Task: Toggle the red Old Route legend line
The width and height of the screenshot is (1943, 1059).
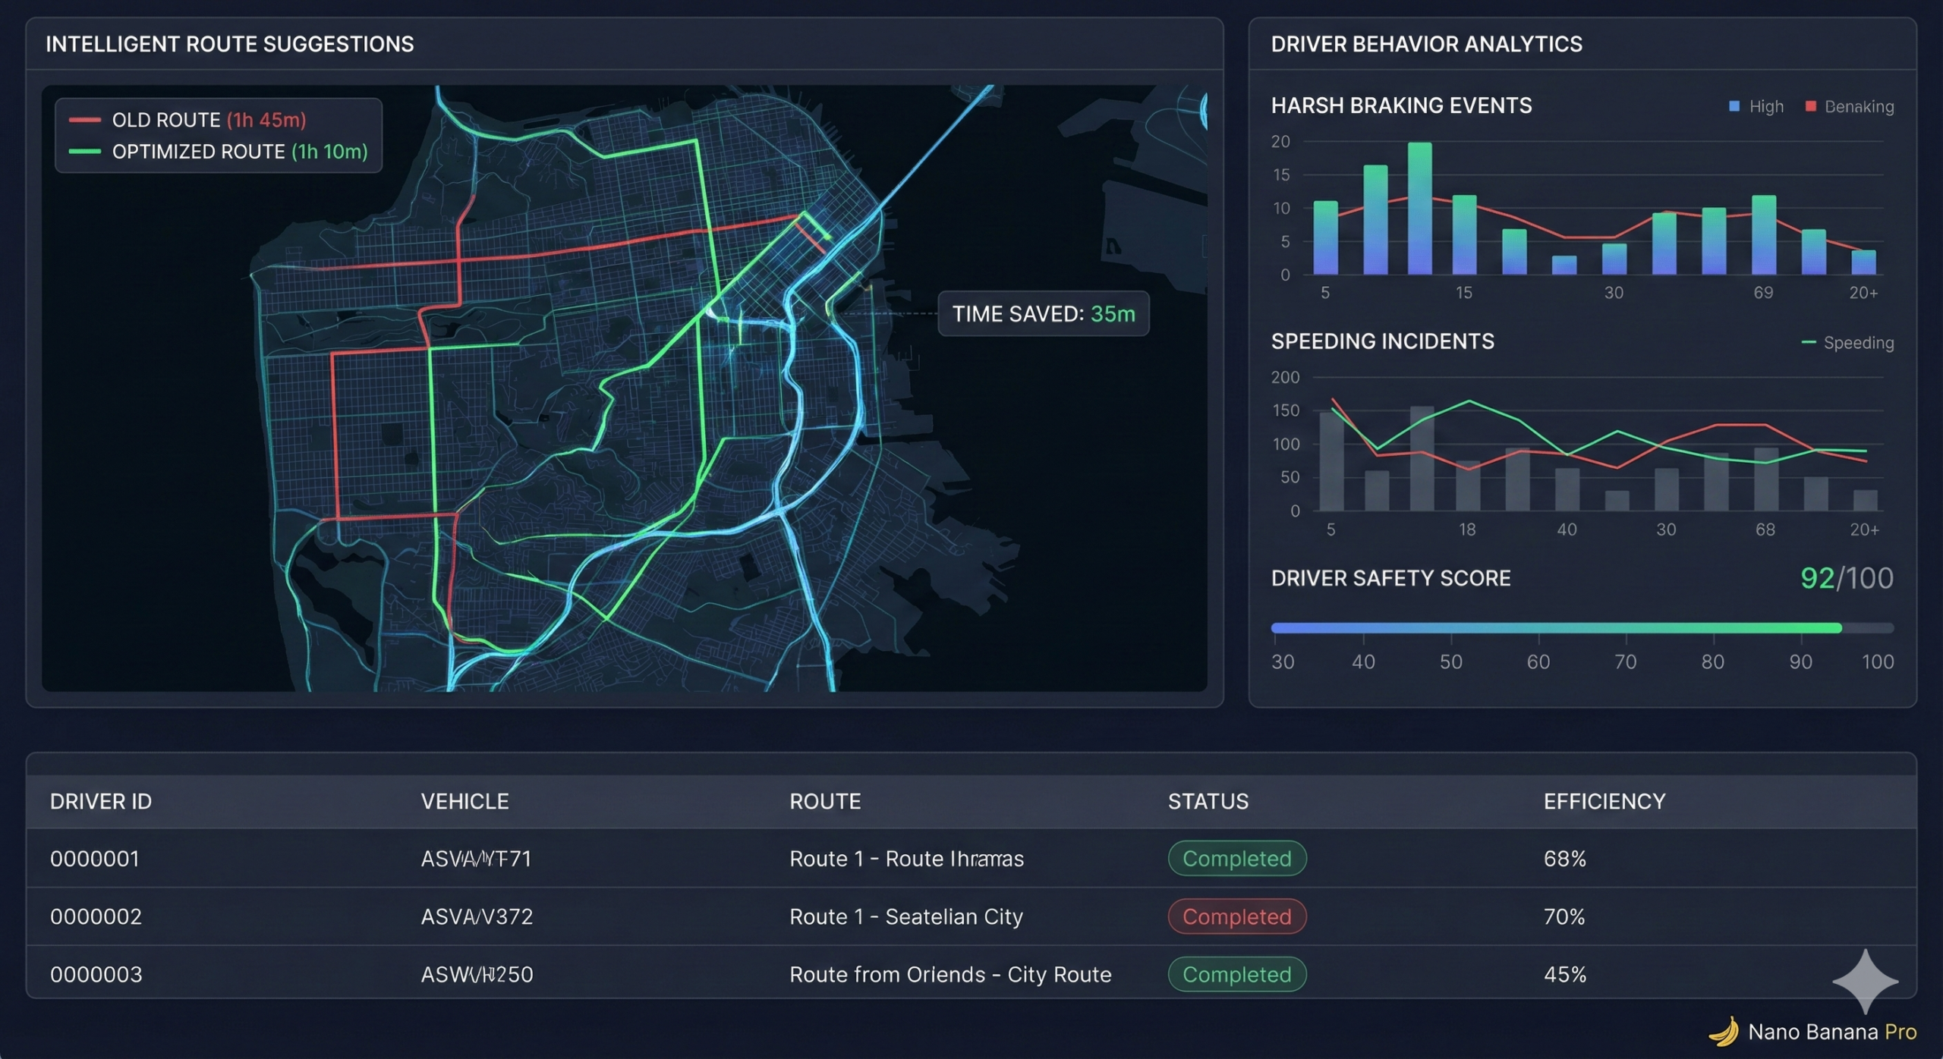Action: pyautogui.click(x=85, y=120)
